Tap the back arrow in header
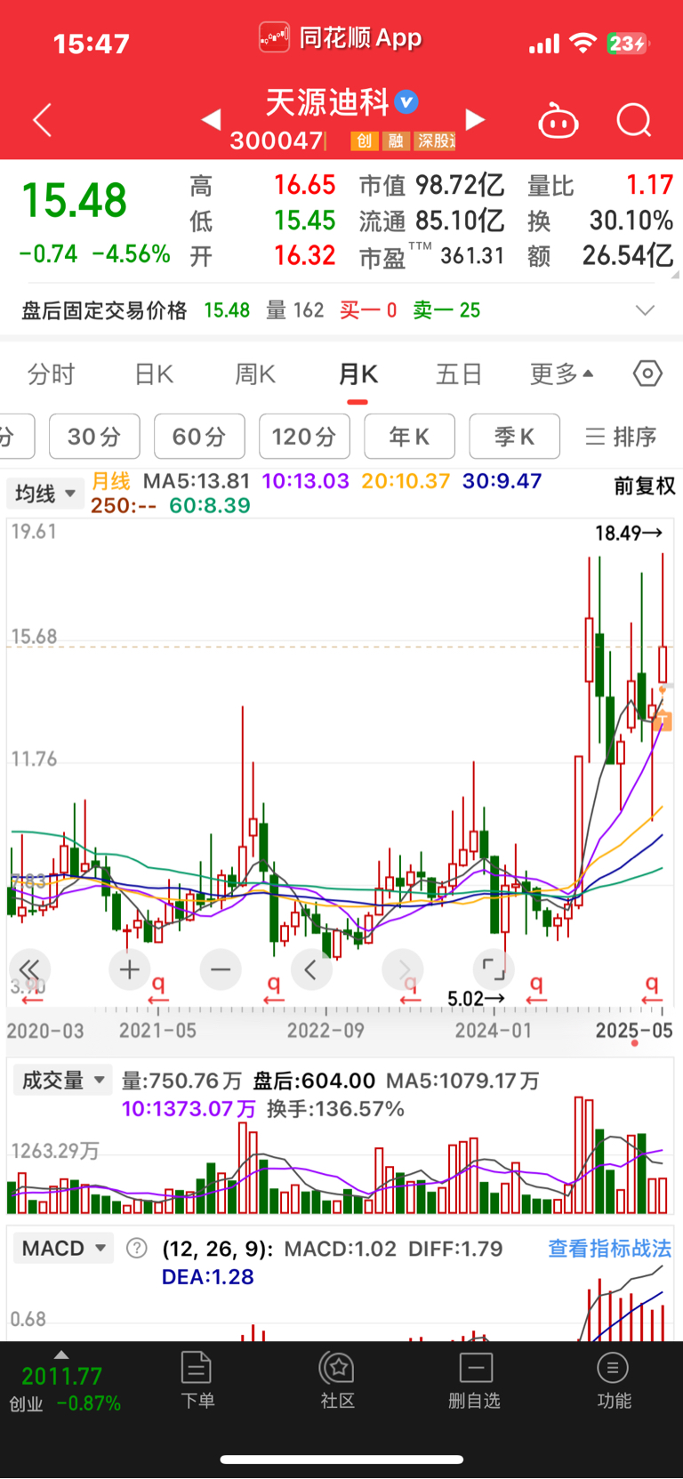 click(x=42, y=120)
